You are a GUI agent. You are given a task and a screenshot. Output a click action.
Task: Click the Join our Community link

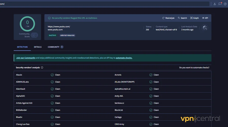pyautogui.click(x=26, y=58)
